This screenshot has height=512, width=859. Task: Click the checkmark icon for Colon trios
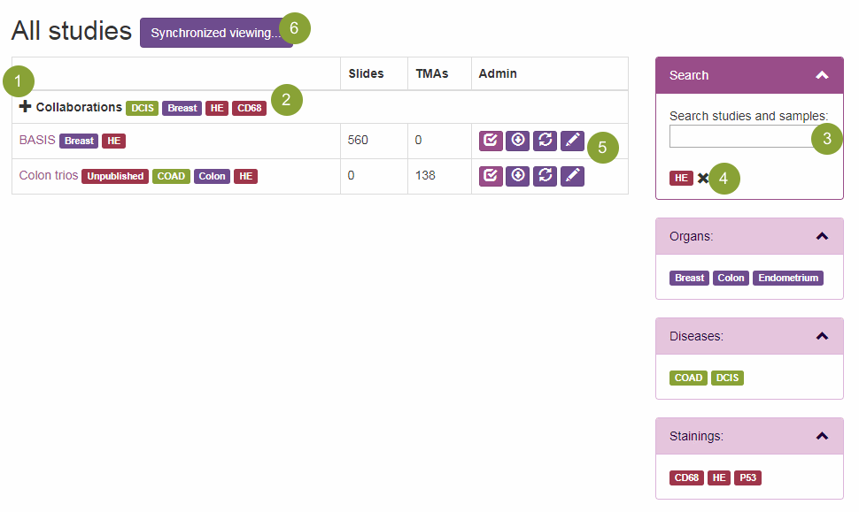click(491, 176)
